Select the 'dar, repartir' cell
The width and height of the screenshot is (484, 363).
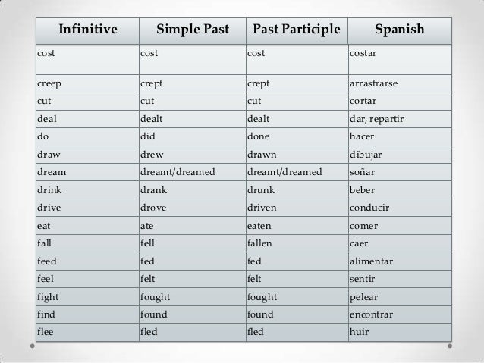click(x=400, y=119)
